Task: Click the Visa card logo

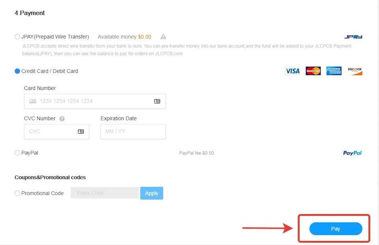Action: point(293,71)
